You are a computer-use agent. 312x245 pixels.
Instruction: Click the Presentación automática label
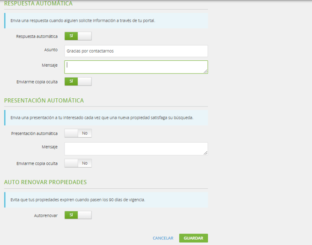point(34,133)
